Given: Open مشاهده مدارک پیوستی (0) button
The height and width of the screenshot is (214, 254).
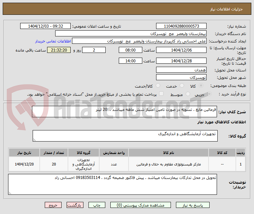Looking at the screenshot, I should tap(140, 205).
